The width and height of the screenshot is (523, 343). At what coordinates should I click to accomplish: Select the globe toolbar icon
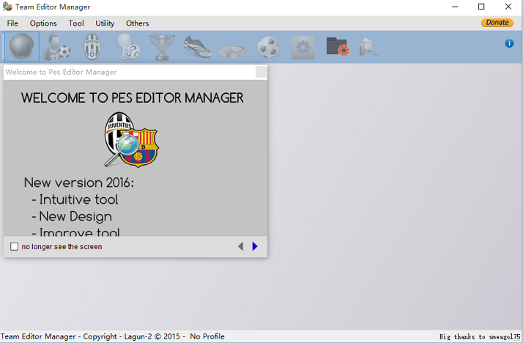(22, 47)
